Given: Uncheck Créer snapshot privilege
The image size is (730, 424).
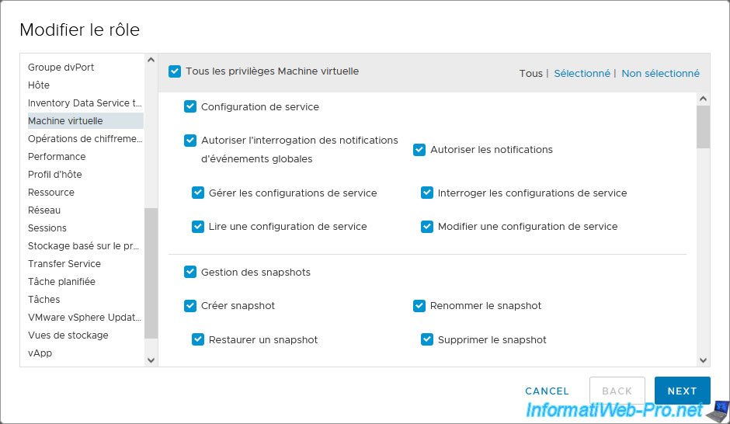Looking at the screenshot, I should 190,306.
